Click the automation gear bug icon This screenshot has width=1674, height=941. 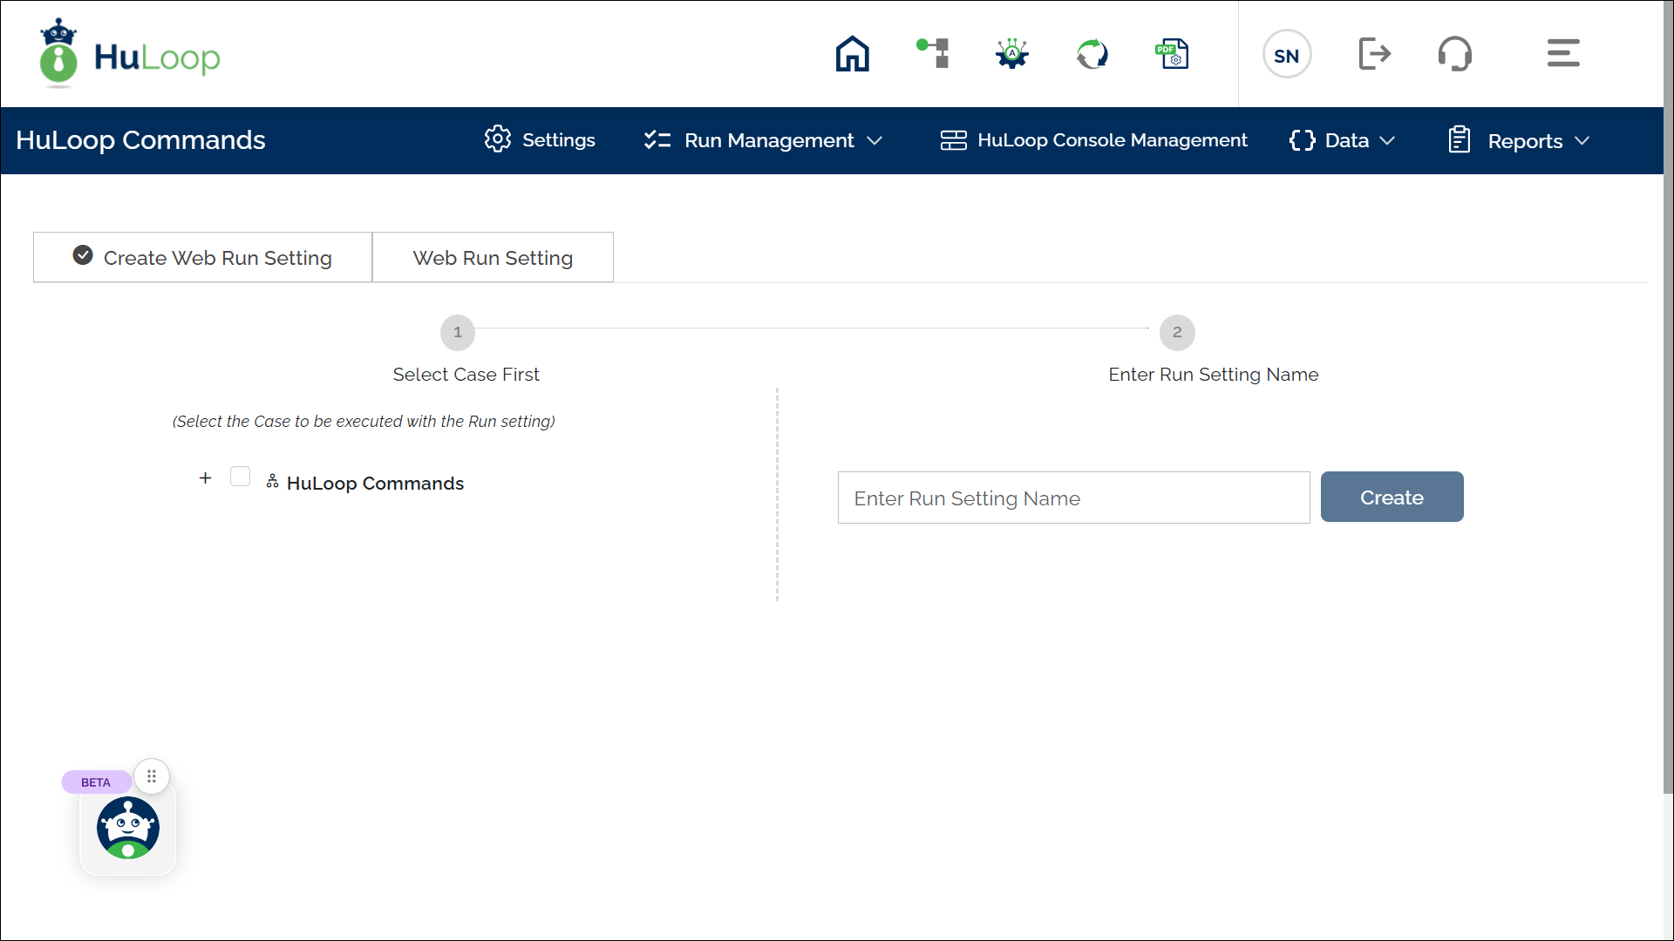click(x=1012, y=54)
